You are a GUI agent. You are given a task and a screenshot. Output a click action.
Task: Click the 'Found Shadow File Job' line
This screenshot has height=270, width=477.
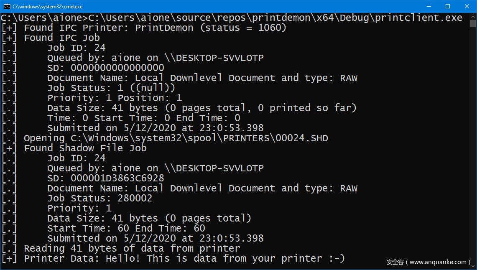(x=85, y=148)
